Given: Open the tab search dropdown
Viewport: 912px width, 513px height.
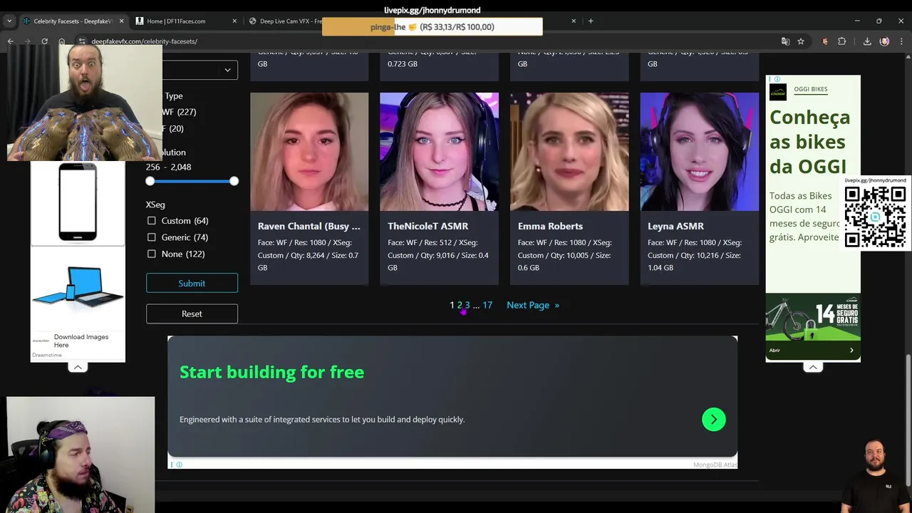Looking at the screenshot, I should [9, 21].
